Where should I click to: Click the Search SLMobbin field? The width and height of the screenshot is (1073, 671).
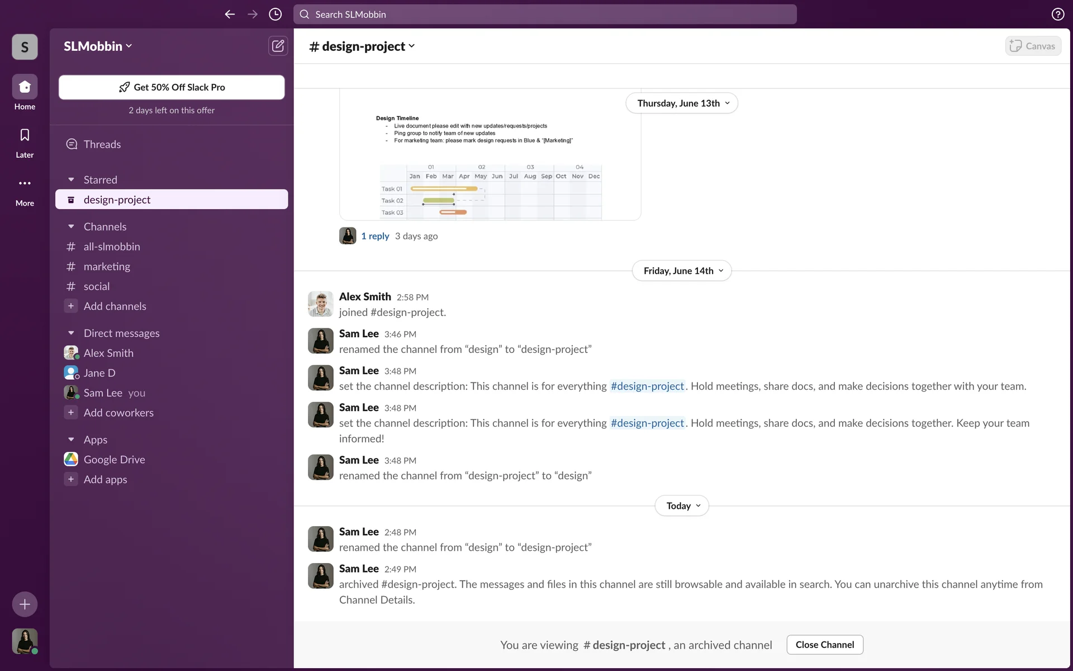click(x=545, y=15)
